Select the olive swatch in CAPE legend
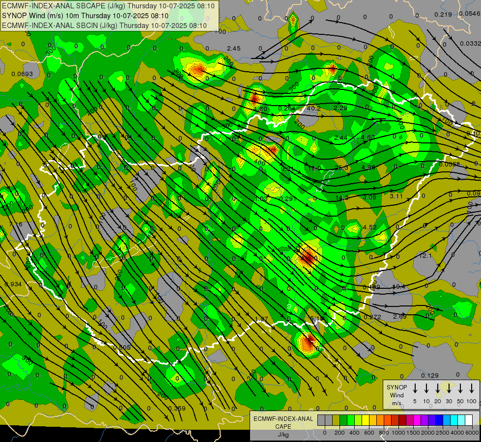 point(336,420)
